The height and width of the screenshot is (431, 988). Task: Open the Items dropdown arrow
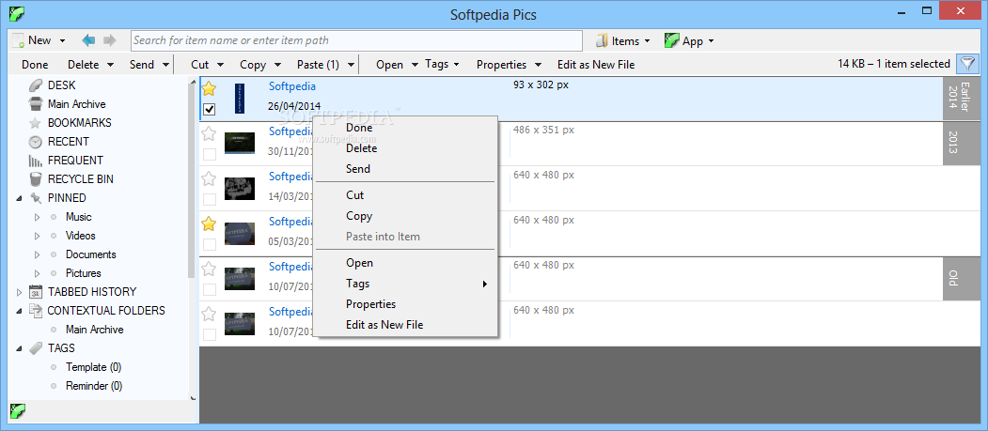point(647,41)
